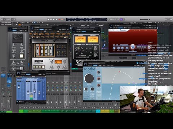Image resolution: width=173 pixels, height=129 pixels.
Task: Click the Stop transport button
Action: click(x=57, y=19)
